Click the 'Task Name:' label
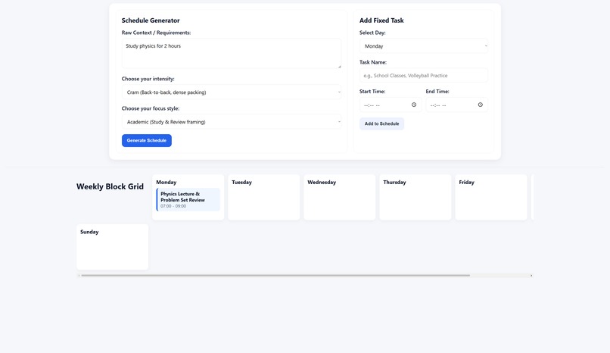610x353 pixels. click(x=373, y=62)
